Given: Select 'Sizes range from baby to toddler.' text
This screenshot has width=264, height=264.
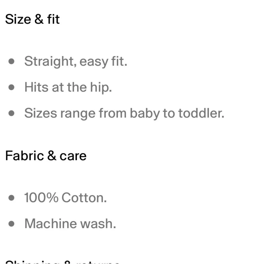Looking at the screenshot, I should coord(124,113).
